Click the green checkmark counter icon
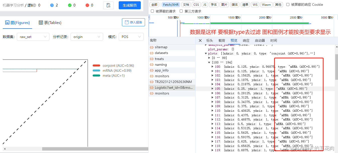This screenshot has width=338, height=153. pyautogui.click(x=70, y=5)
